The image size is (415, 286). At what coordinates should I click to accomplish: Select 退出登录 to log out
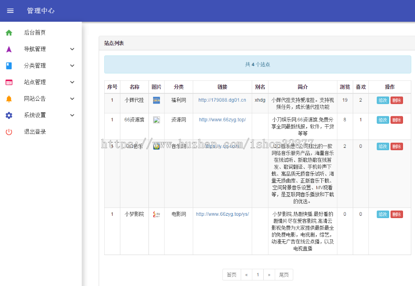point(35,132)
